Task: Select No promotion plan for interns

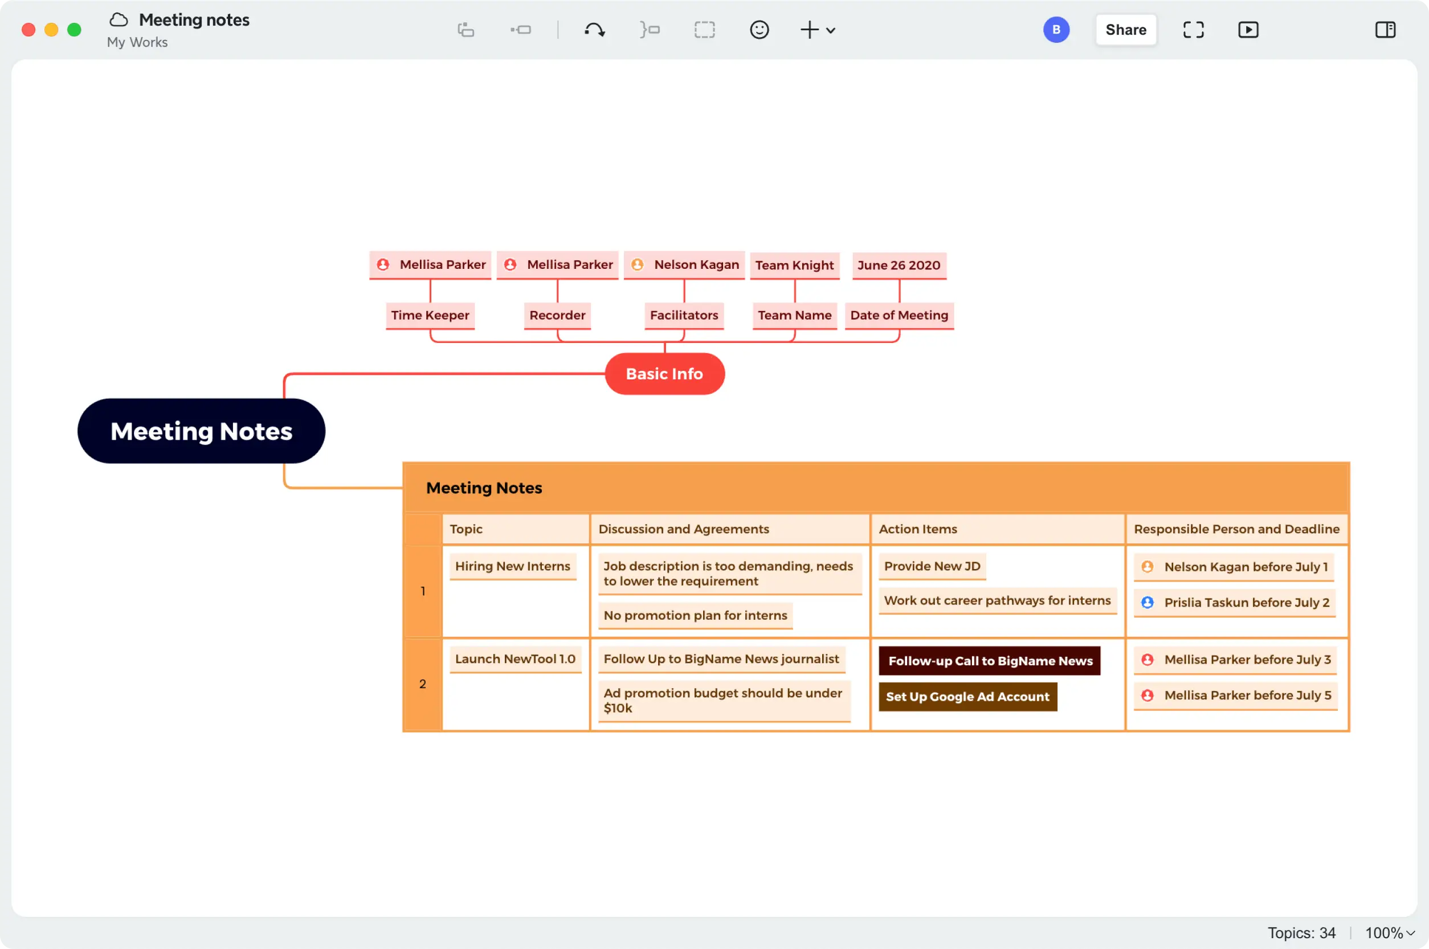Action: 696,616
